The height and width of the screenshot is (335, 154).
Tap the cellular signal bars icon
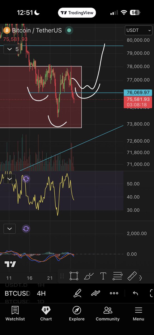point(114,13)
